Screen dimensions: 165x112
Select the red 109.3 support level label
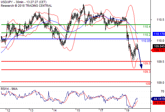pos(147,72)
